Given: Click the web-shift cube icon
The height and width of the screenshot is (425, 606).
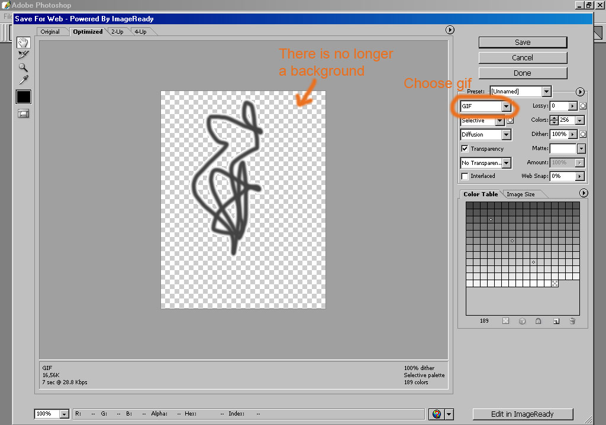Looking at the screenshot, I should [x=522, y=321].
